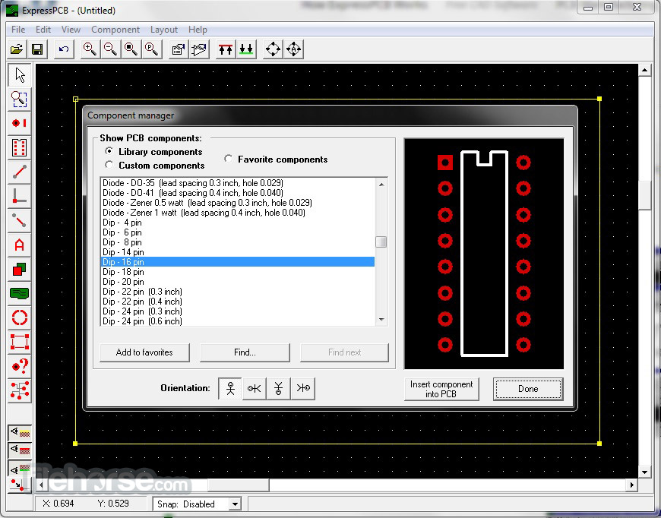Click the DIP 16 component preview
661x518 pixels.
484,254
